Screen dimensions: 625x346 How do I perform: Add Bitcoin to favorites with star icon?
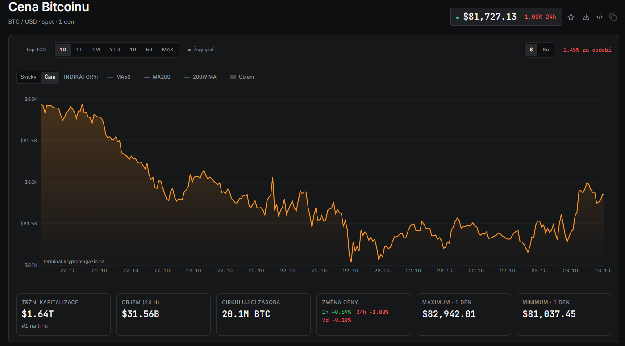coord(571,17)
